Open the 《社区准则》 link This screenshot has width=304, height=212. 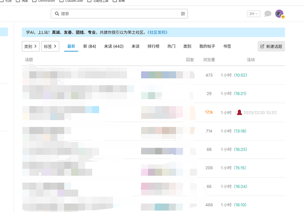pyautogui.click(x=157, y=32)
